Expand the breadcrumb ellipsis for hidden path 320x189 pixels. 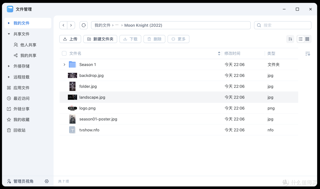[x=117, y=25]
